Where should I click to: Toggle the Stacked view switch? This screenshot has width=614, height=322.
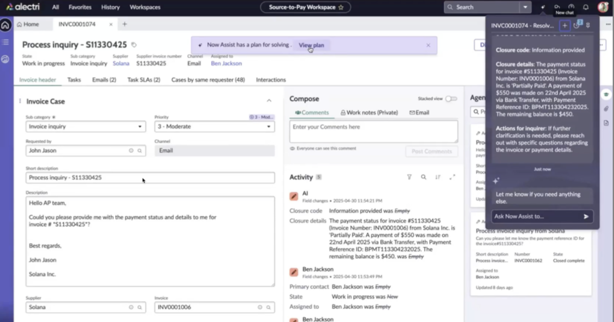pyautogui.click(x=451, y=99)
